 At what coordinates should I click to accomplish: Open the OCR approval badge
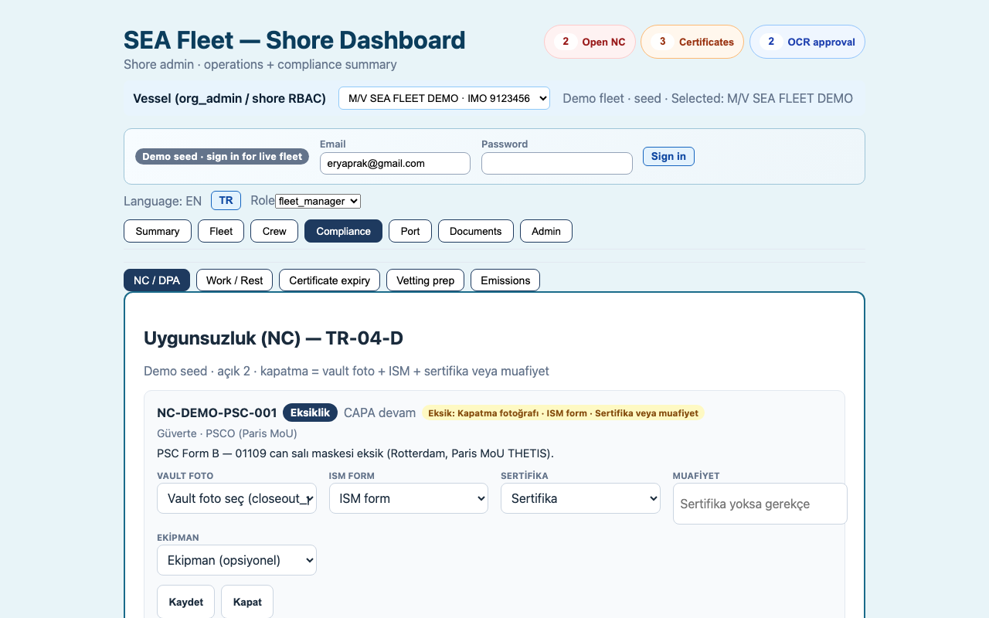[x=807, y=42]
